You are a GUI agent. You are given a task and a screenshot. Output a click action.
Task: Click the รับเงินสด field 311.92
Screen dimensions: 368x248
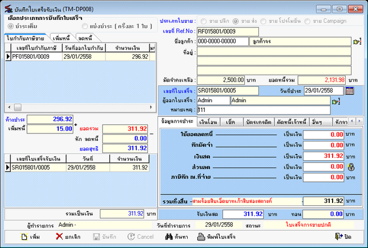point(243,214)
